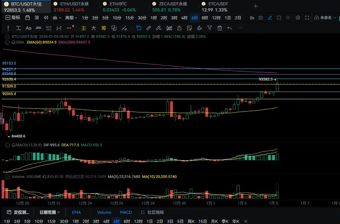This screenshot has height=224, width=340.
Task: Click the 定位到... locate button
Action: click(x=18, y=212)
